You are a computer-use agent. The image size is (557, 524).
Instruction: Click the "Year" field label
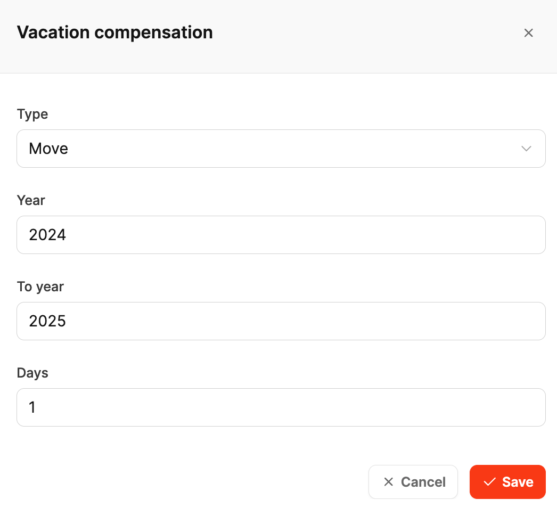coord(31,201)
